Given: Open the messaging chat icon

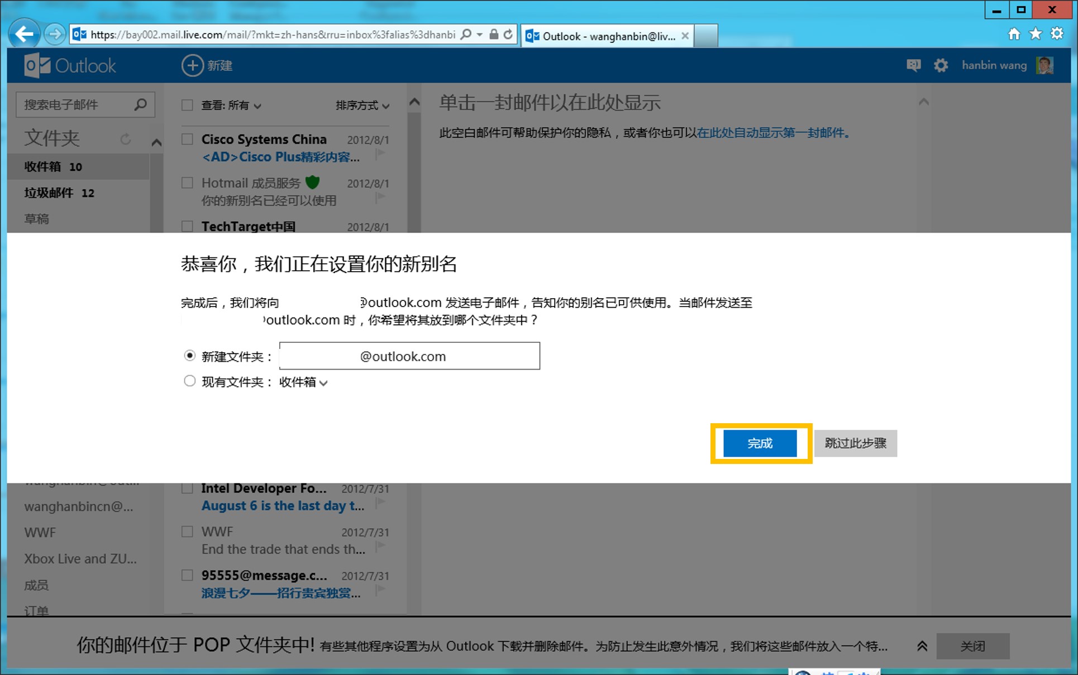Looking at the screenshot, I should click(x=913, y=66).
